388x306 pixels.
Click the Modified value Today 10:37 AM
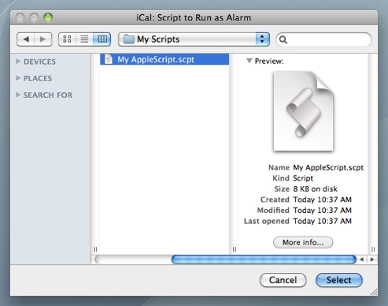(322, 211)
